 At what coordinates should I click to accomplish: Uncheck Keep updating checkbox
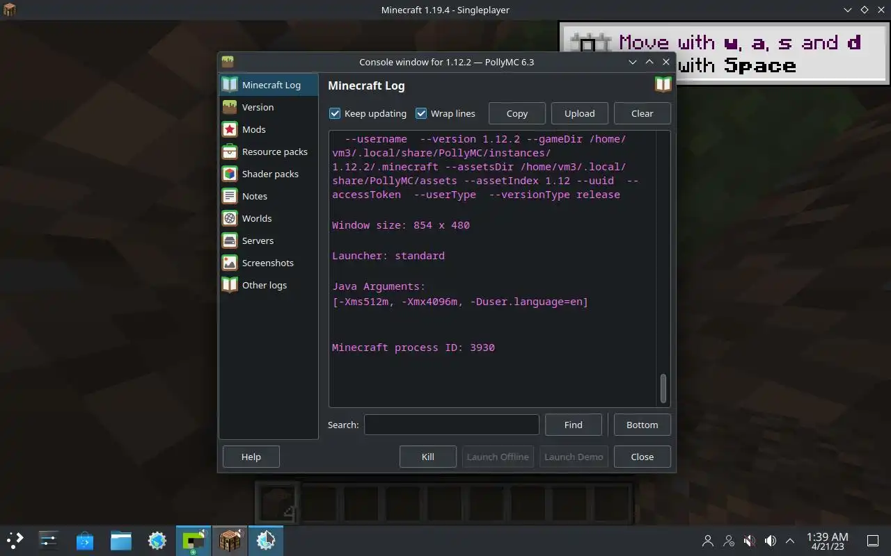(335, 113)
